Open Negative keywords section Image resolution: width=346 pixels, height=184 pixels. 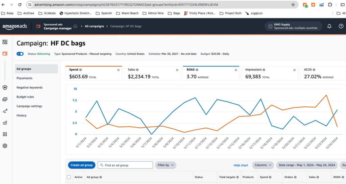30,87
